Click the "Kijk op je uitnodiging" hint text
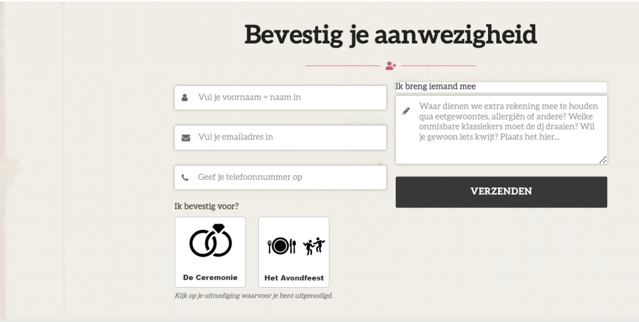 (254, 296)
